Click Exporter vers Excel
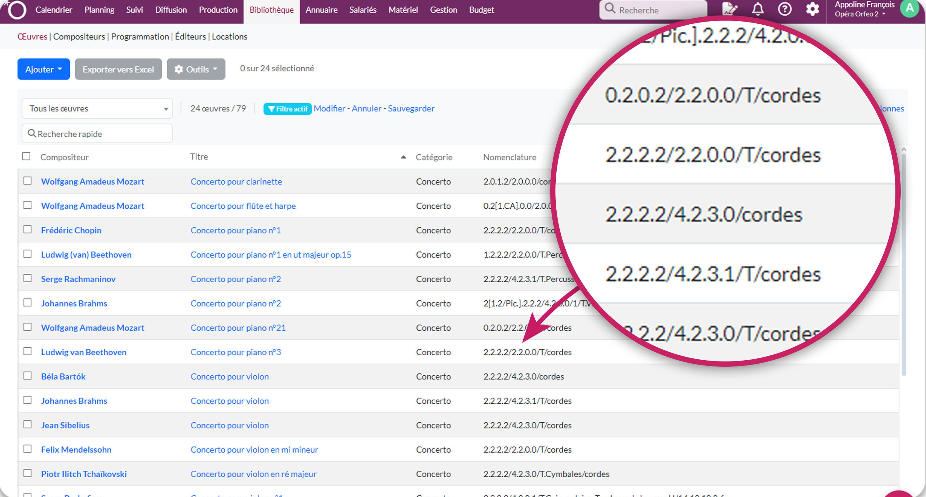 [x=118, y=69]
